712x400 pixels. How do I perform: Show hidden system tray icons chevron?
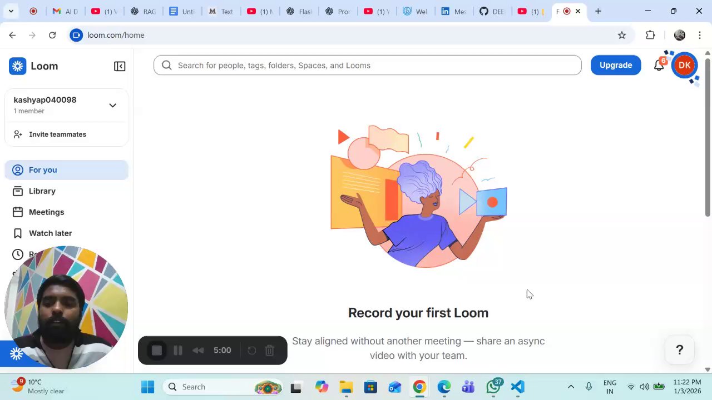(x=571, y=387)
